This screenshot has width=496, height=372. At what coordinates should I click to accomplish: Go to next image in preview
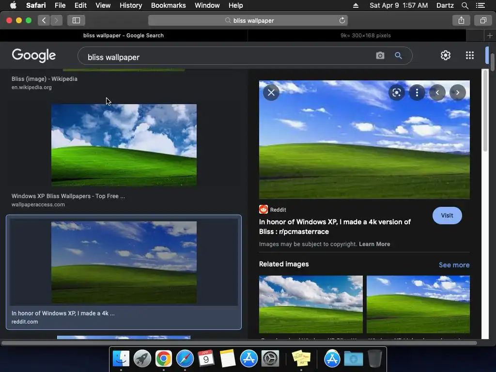coord(457,93)
